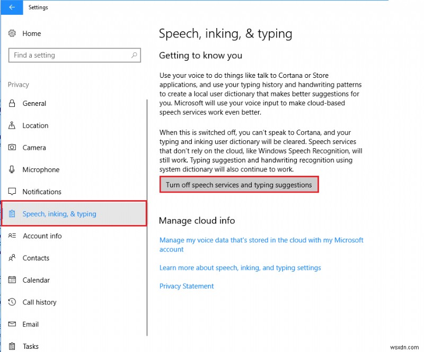Viewport: 424px width, 352px height.
Task: Select the Location pin icon
Action: [12, 125]
